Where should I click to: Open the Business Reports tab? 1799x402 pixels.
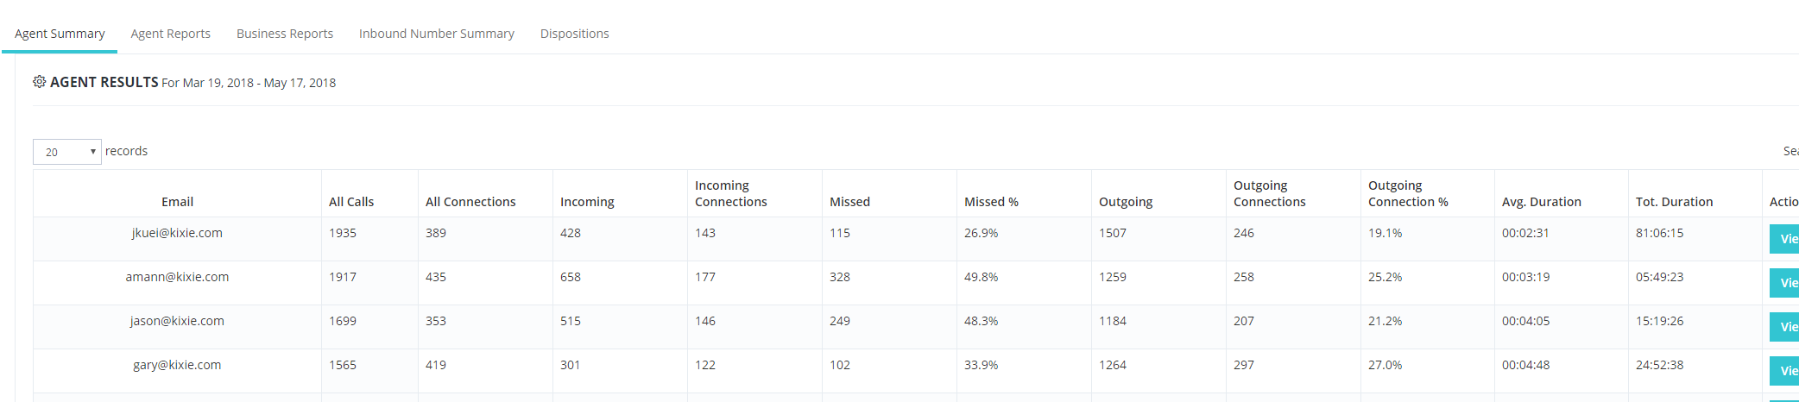(284, 34)
